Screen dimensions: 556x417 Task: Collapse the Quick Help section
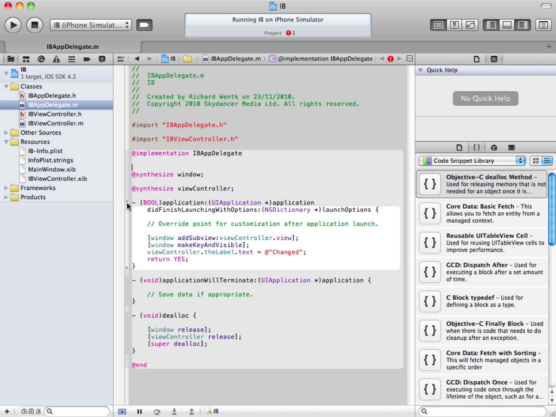(421, 70)
